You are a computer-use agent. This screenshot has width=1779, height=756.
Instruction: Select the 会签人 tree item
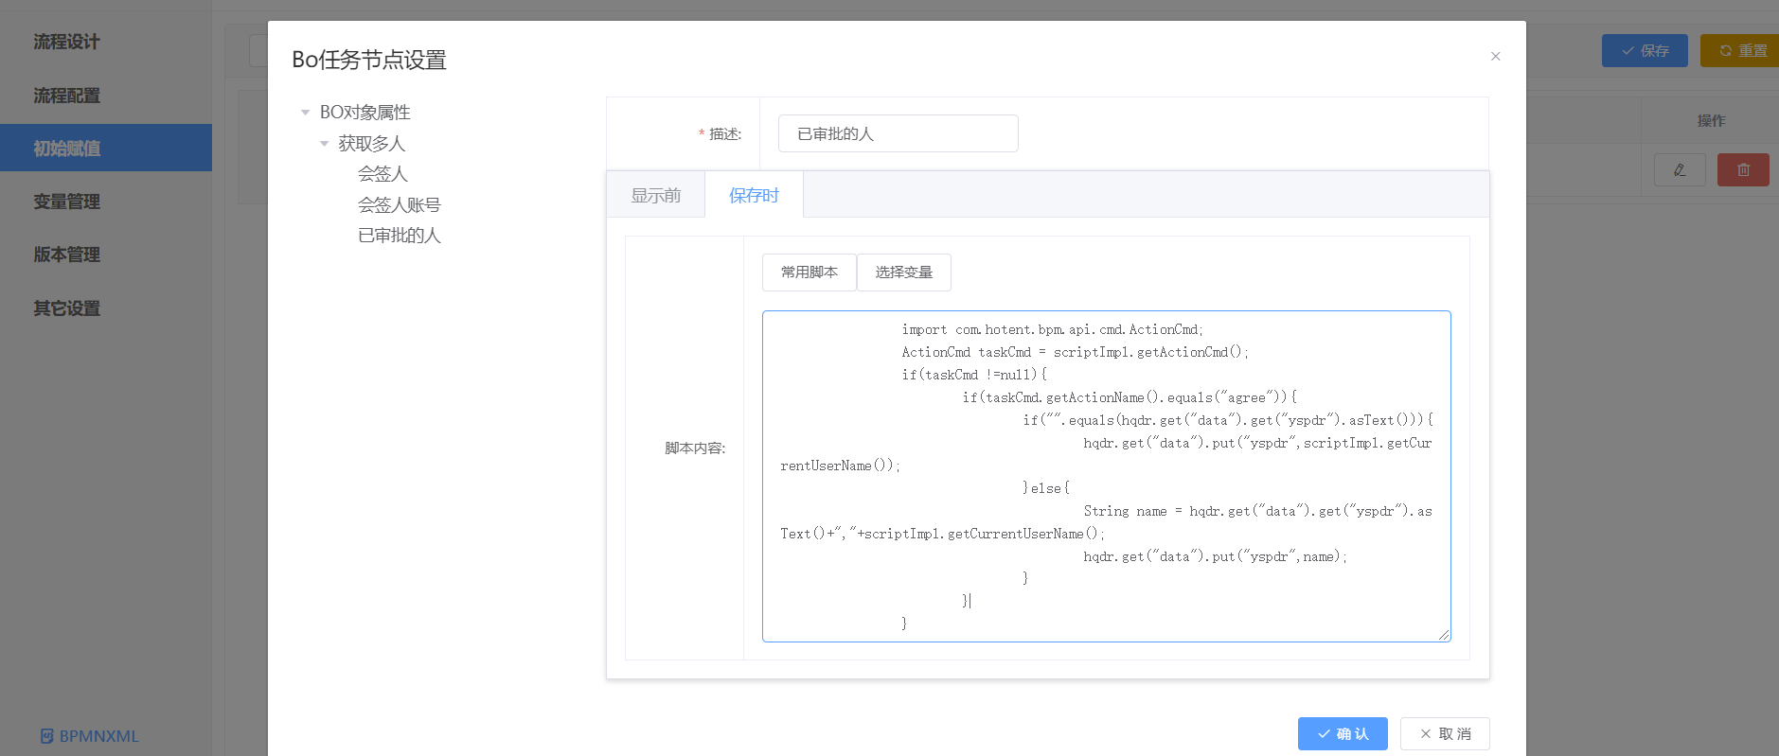[382, 174]
